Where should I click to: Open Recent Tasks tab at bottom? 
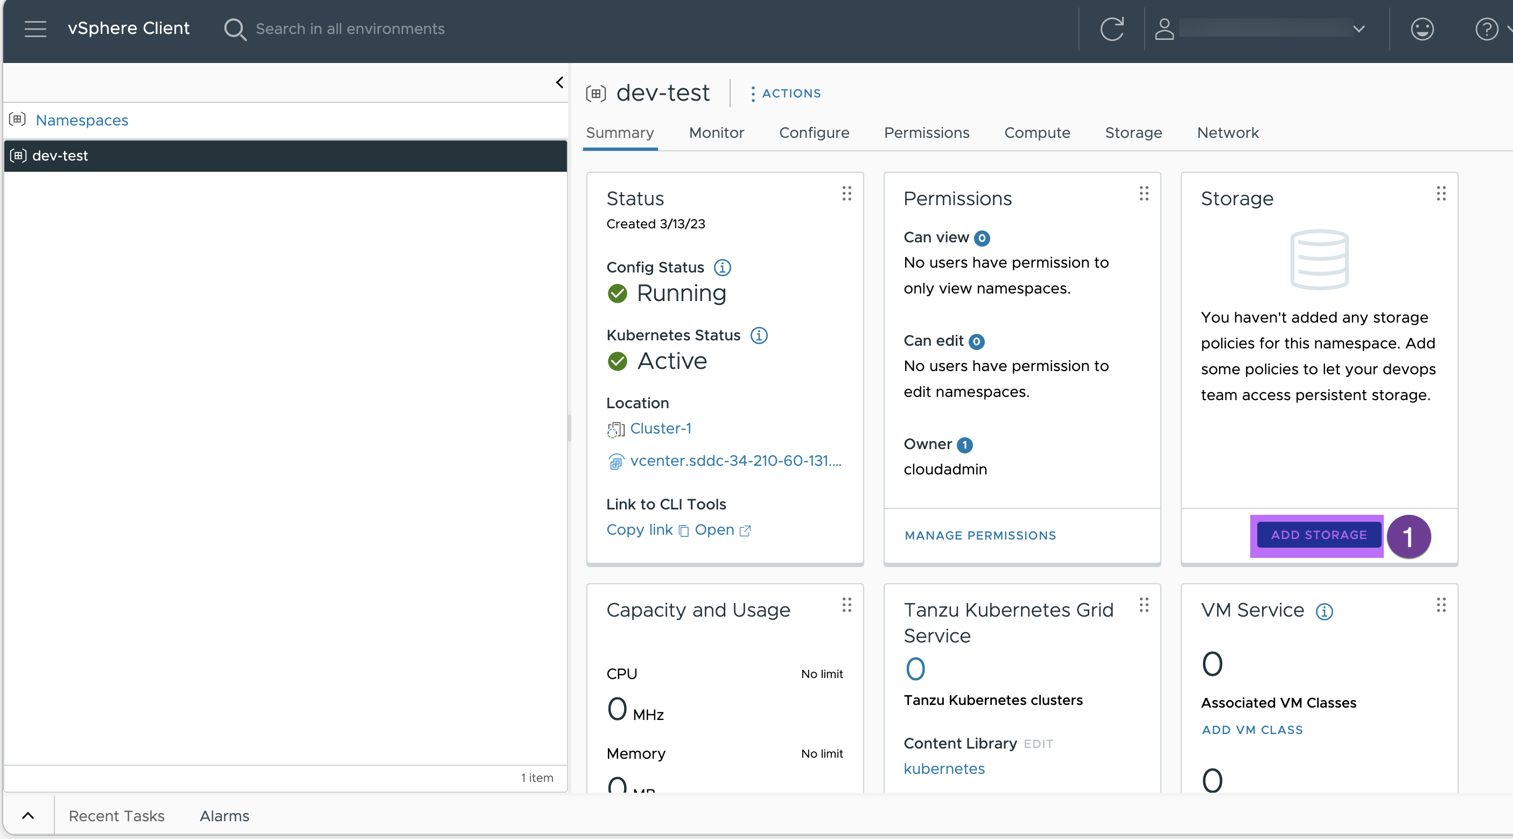(x=116, y=815)
